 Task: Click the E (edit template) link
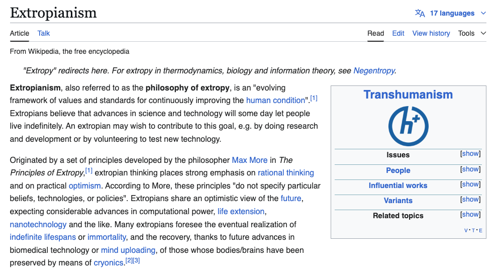pyautogui.click(x=480, y=230)
